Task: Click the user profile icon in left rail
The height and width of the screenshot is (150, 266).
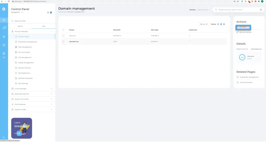Action: pos(4,37)
